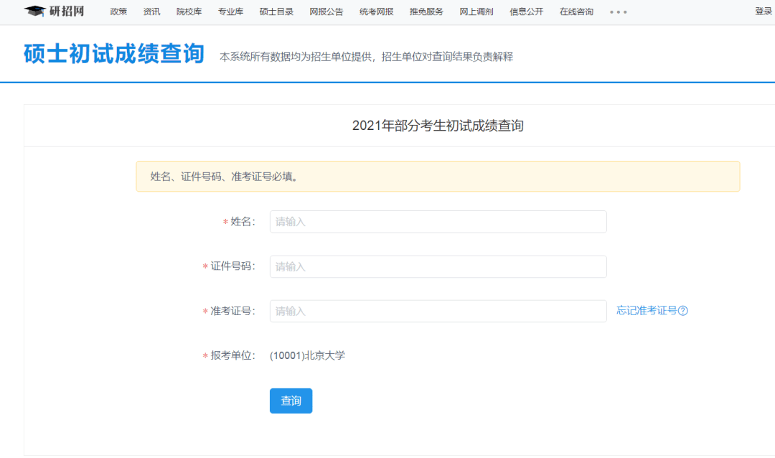Viewport: 775px width, 458px height.
Task: Go to 院校库 page
Action: coord(189,11)
